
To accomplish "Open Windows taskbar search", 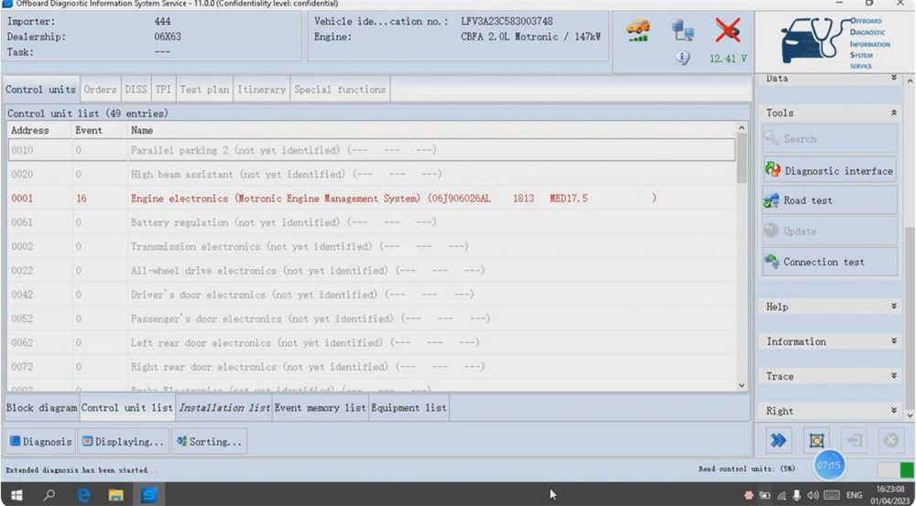I will [49, 495].
